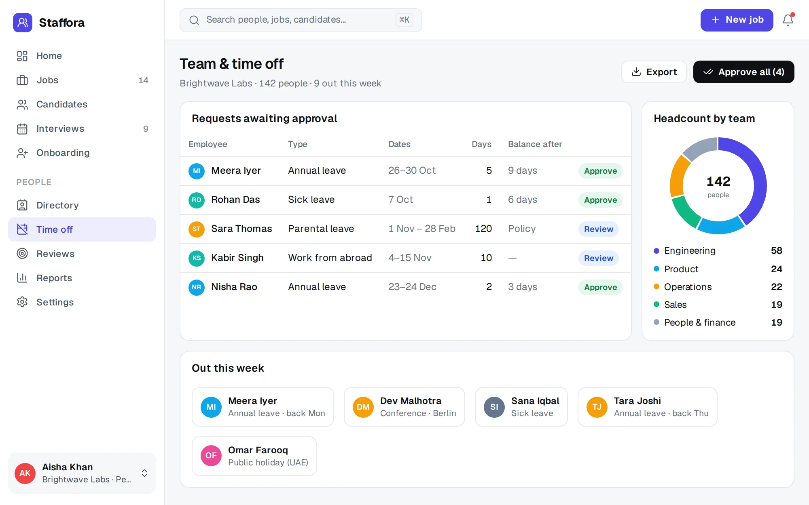Review Sara Thomas's parental leave
The width and height of the screenshot is (809, 505).
tap(598, 229)
